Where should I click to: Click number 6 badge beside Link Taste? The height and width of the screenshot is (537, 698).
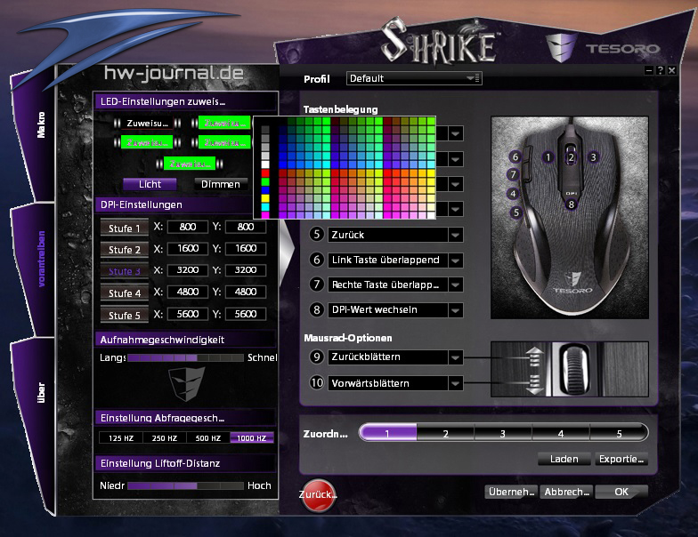tap(317, 260)
